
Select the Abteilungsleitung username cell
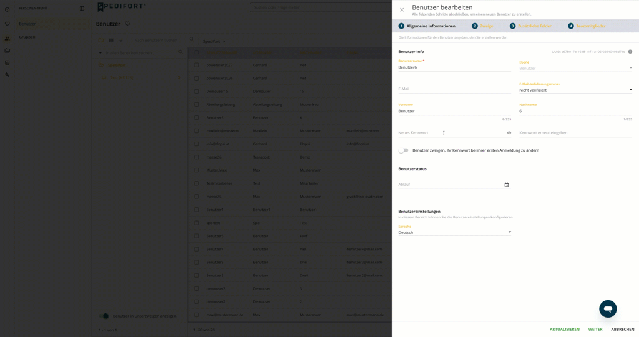coord(221,105)
